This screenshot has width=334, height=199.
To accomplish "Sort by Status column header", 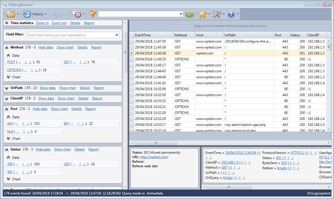I will pyautogui.click(x=297, y=35).
